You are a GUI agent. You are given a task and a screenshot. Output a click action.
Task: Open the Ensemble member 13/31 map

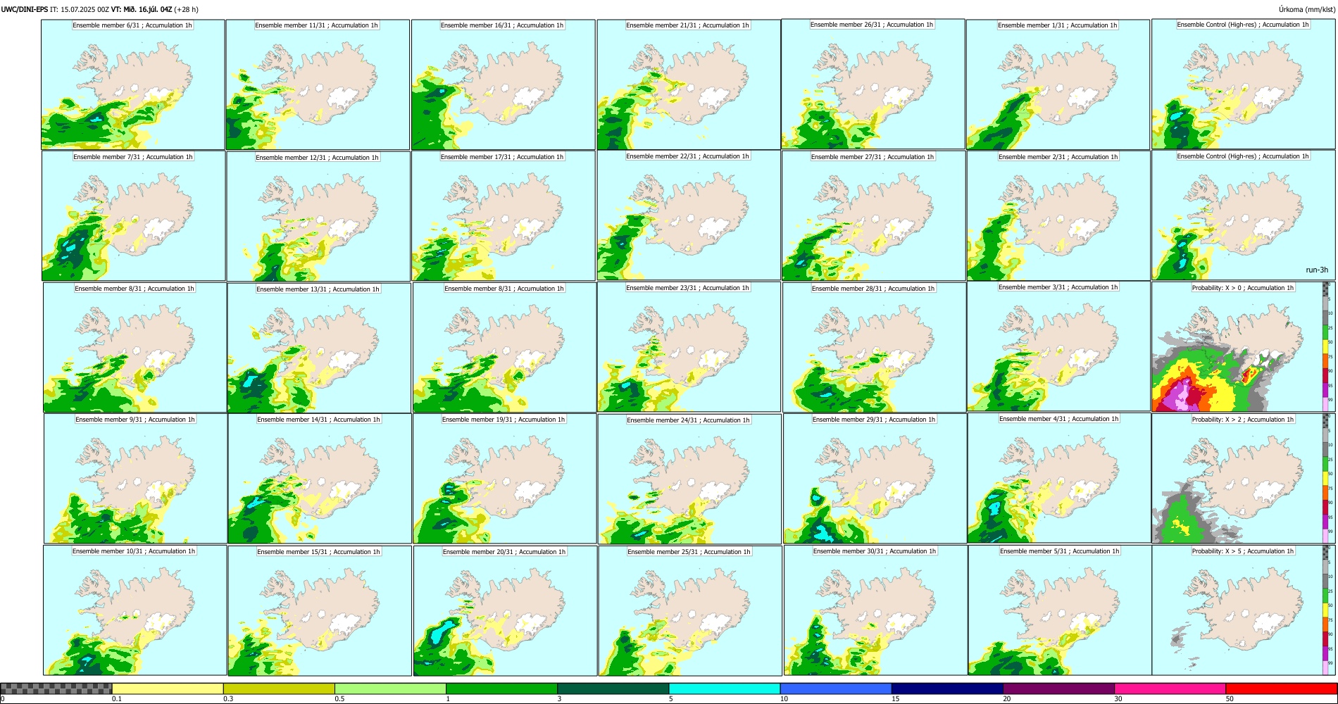click(319, 348)
